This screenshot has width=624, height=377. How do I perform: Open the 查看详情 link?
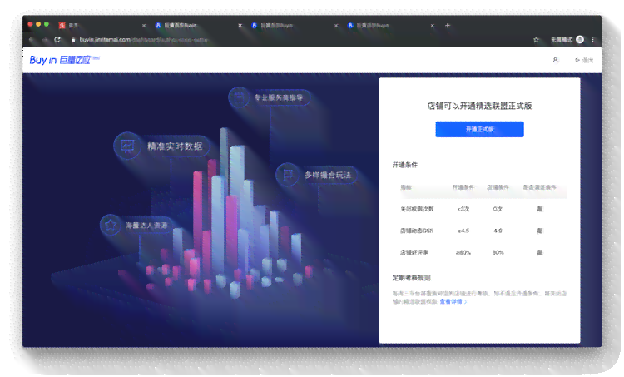click(453, 302)
